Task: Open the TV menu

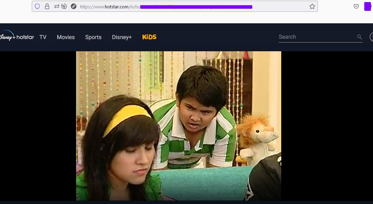Action: (x=43, y=37)
